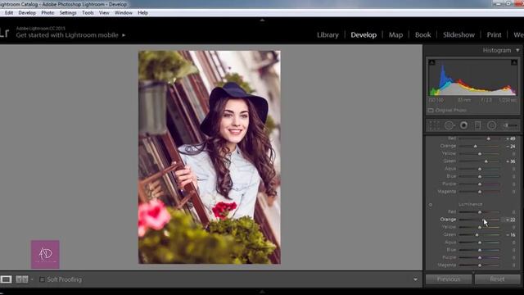This screenshot has height=295, width=524.
Task: Click the Luminance Purple slider
Action: pos(479,257)
